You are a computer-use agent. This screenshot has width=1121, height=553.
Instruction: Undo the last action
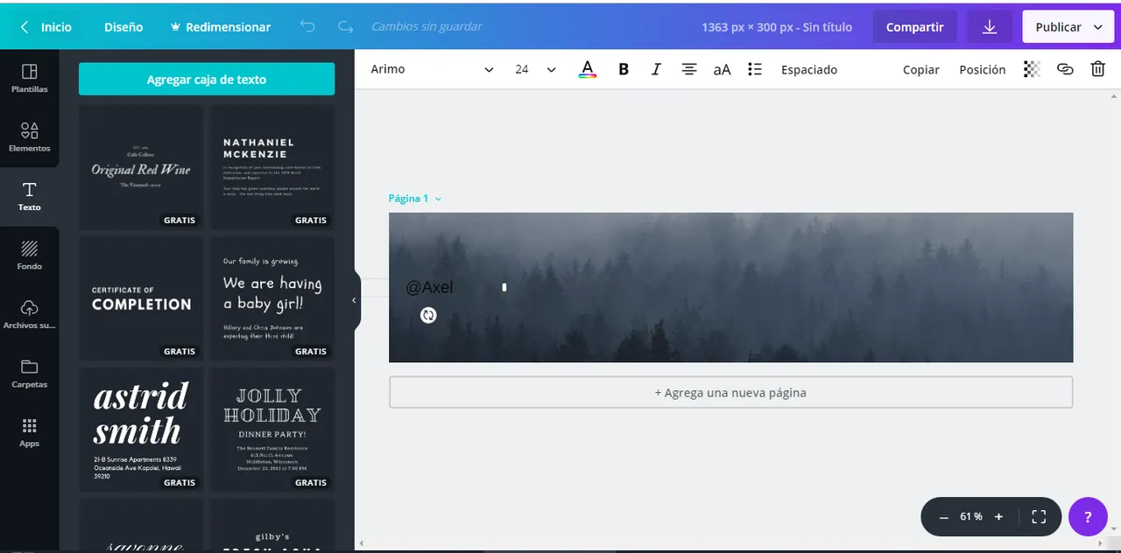[307, 26]
